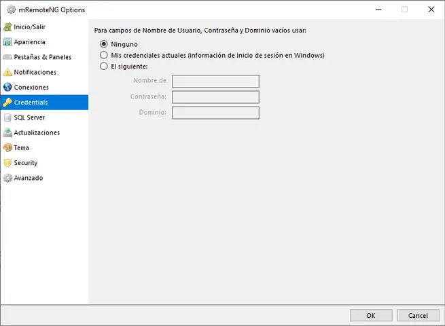Viewport: 445px width, 326px height.
Task: Click the 'Contraseña:' field label
Action: point(148,96)
